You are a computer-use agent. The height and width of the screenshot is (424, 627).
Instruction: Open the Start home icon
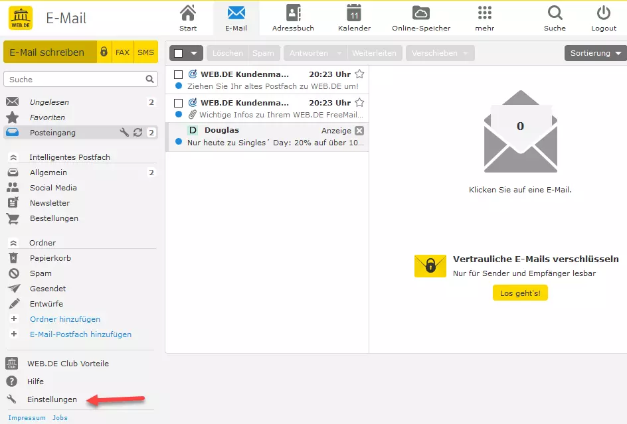pyautogui.click(x=188, y=18)
